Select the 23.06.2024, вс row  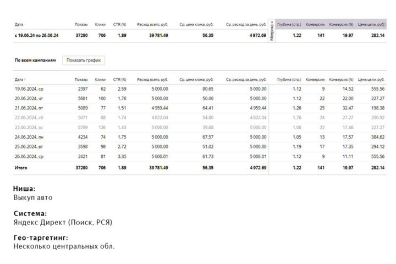click(x=200, y=128)
